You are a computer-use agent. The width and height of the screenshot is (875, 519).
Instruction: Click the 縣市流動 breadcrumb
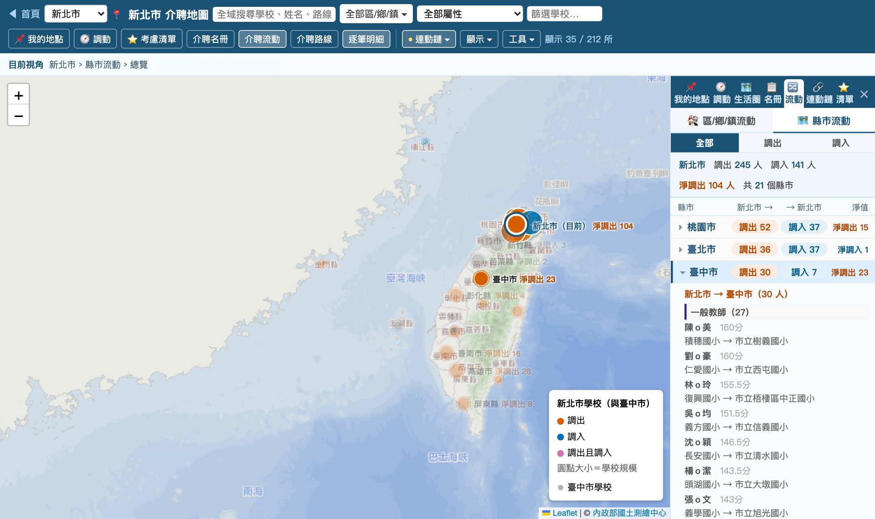(x=103, y=65)
